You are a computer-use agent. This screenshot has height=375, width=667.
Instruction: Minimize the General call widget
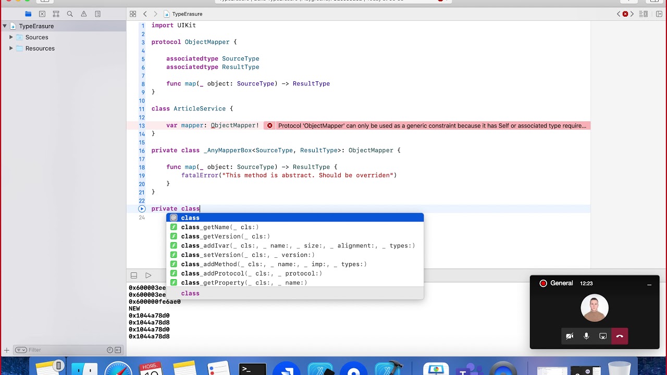pos(649,284)
